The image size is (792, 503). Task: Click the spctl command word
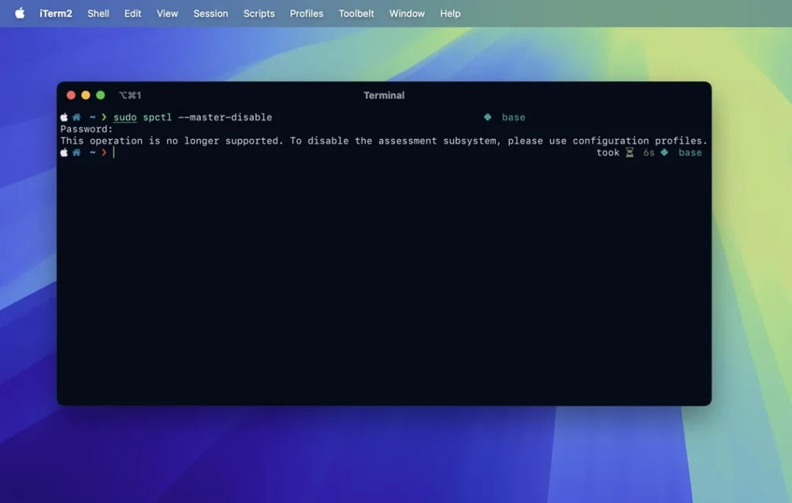point(157,117)
